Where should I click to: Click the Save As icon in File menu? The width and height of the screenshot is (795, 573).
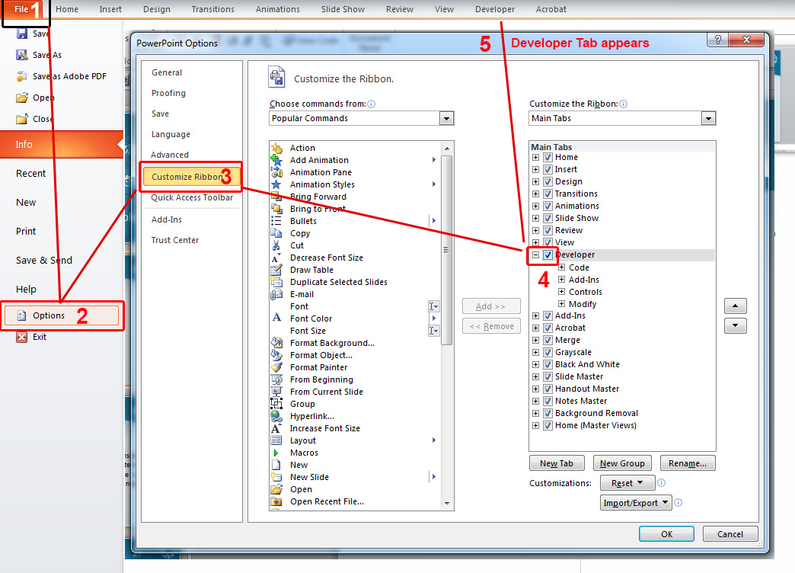[x=22, y=55]
